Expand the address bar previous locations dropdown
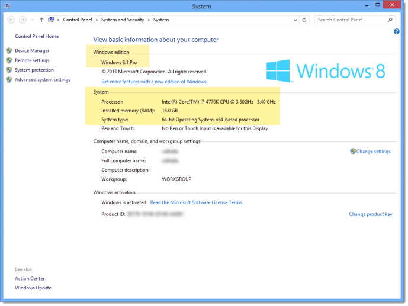 pyautogui.click(x=295, y=20)
